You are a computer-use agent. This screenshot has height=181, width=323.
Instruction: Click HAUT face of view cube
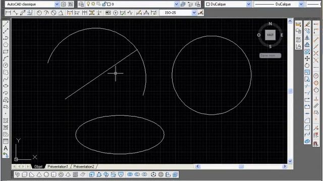tap(271, 35)
